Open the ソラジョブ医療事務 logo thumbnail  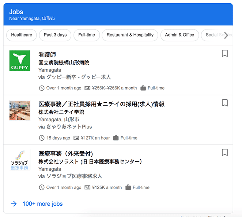tap(20, 160)
